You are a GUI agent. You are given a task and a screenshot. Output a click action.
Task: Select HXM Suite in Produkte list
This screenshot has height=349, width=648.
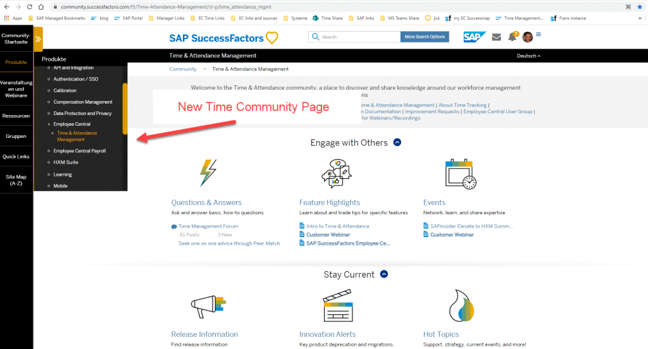click(66, 162)
